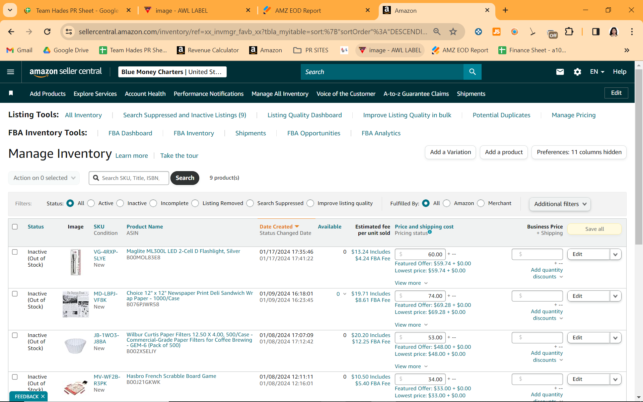643x402 pixels.
Task: Reload the page with the refresh icon
Action: [47, 31]
